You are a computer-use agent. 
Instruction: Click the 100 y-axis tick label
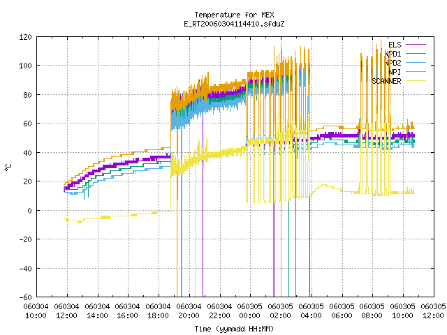[25, 66]
